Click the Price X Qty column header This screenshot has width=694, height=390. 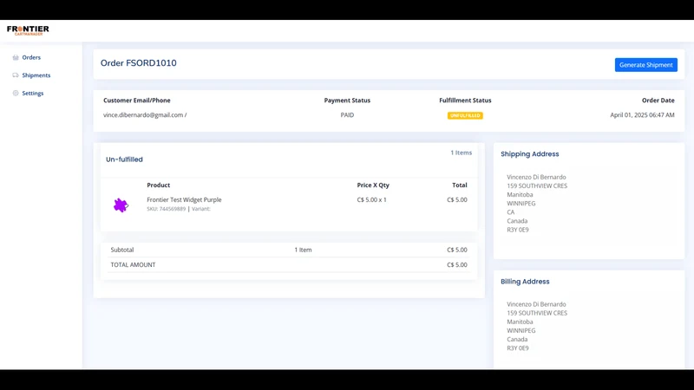373,185
